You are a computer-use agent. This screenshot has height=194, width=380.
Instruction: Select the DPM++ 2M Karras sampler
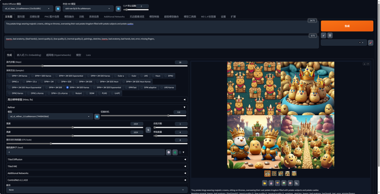pyautogui.click(x=18, y=76)
